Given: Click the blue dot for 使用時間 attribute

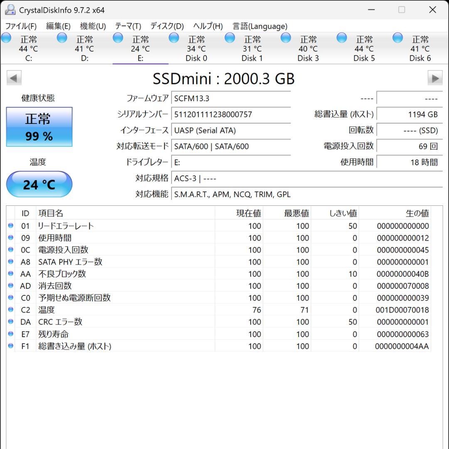Looking at the screenshot, I should pyautogui.click(x=10, y=238).
